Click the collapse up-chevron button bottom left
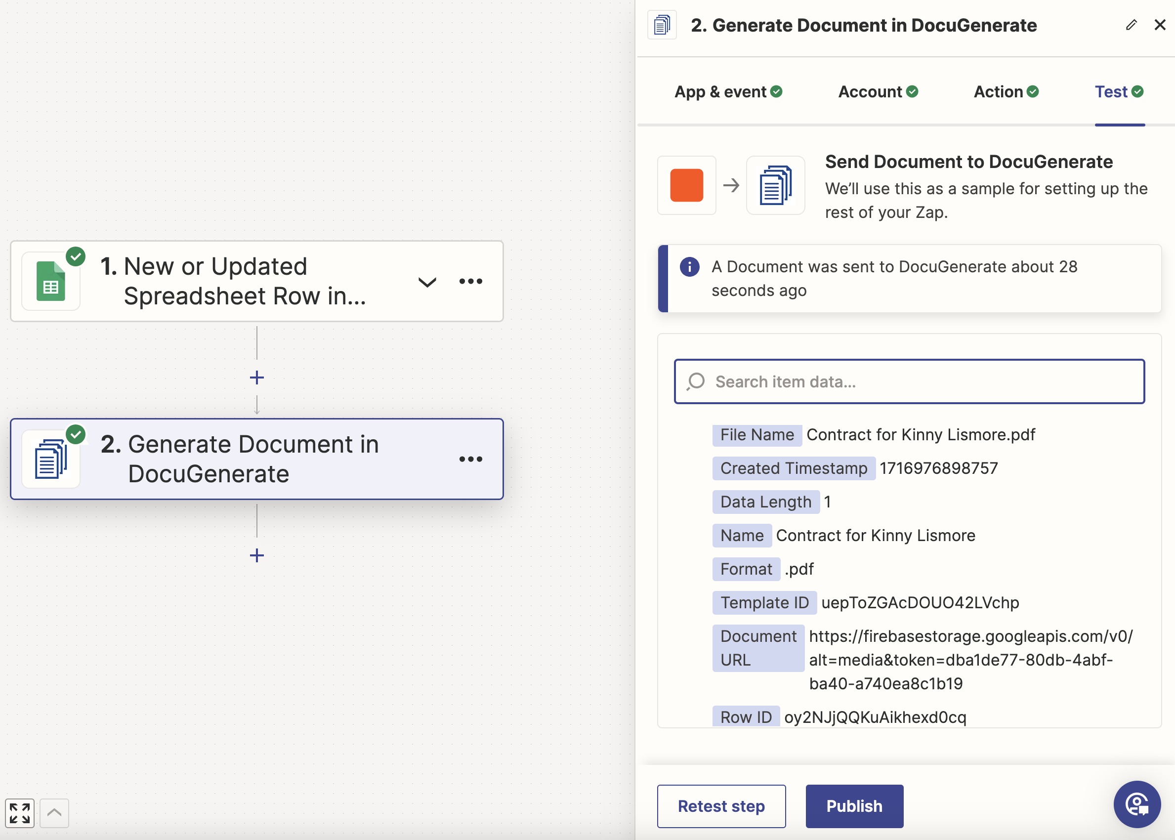Viewport: 1175px width, 840px height. 54,813
